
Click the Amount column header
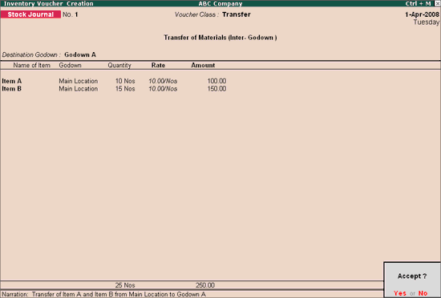203,66
